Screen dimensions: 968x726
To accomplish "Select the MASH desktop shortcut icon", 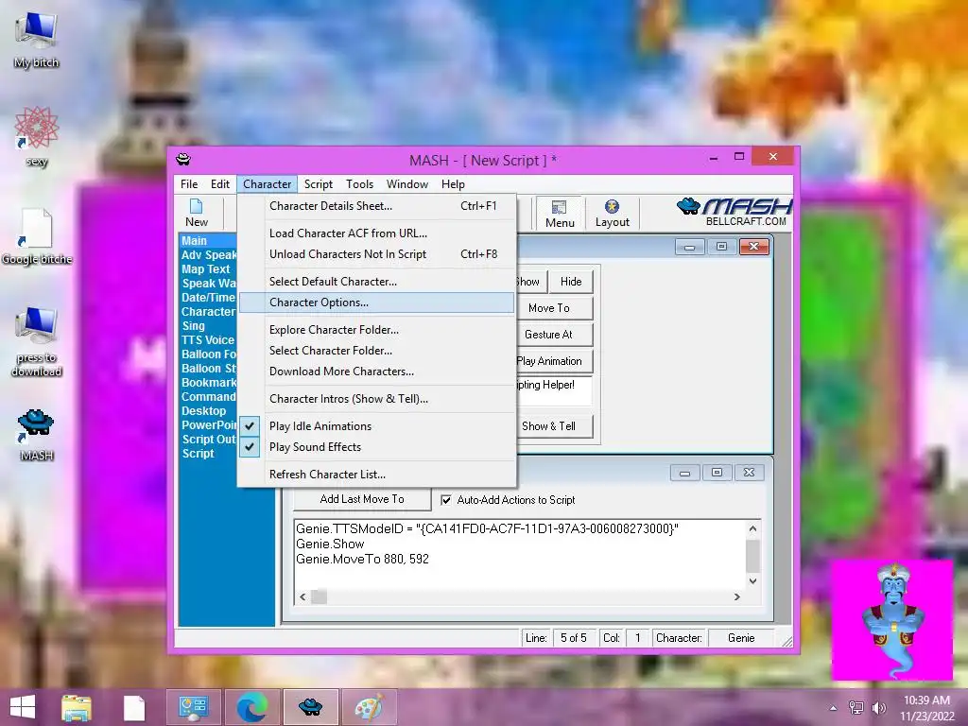I will click(37, 435).
